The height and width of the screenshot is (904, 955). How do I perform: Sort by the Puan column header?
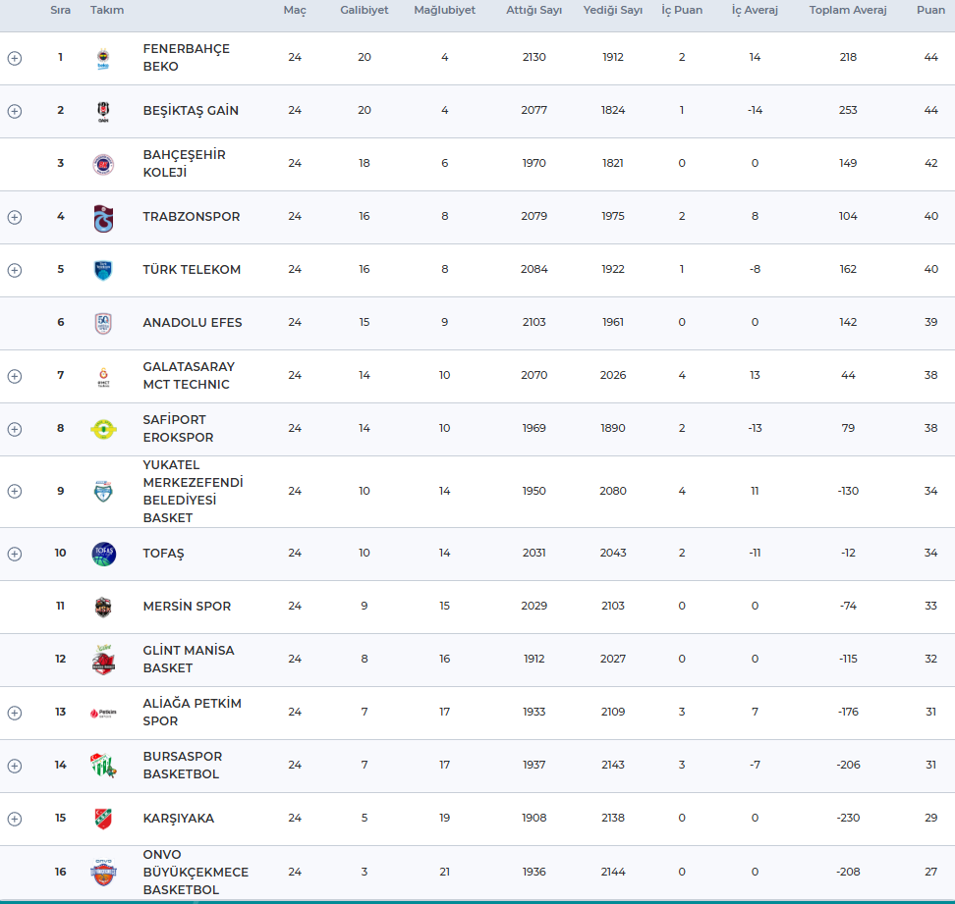(930, 10)
